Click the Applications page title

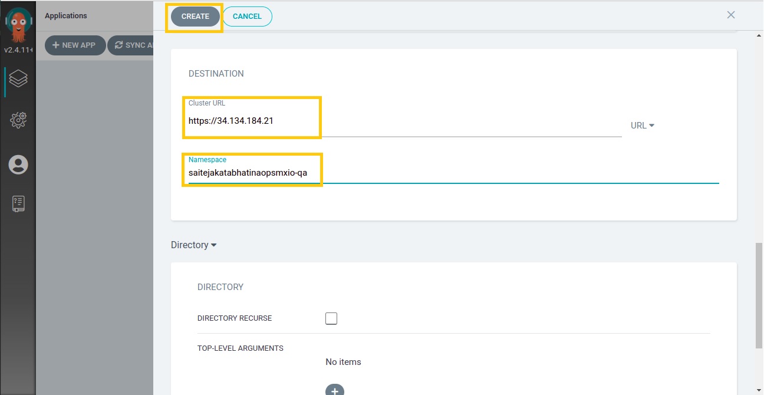tap(66, 16)
